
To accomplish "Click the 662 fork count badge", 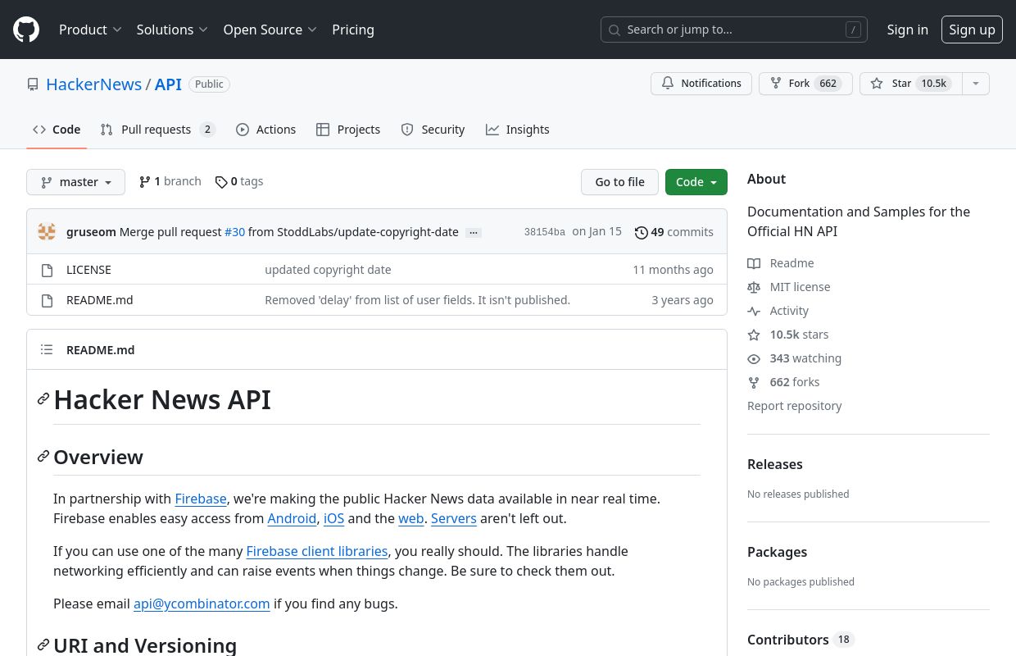I will point(828,84).
